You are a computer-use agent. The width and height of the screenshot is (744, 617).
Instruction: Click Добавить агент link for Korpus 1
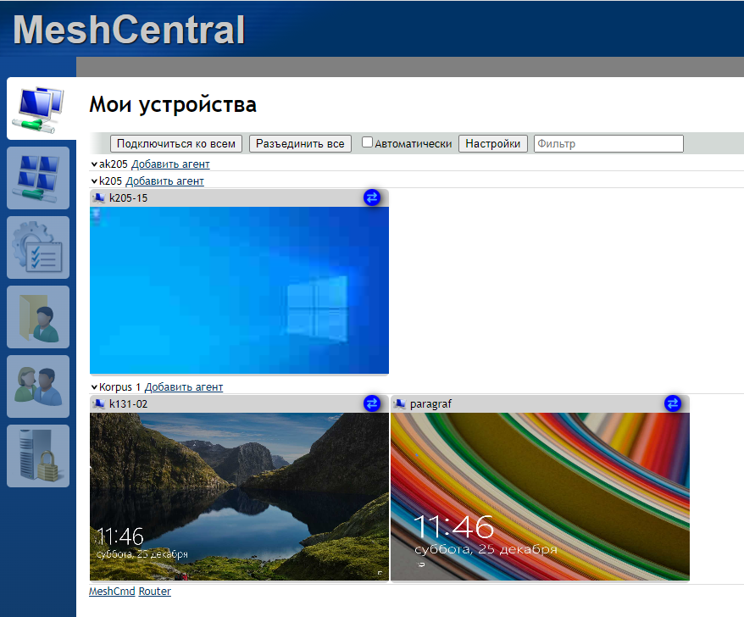pos(184,387)
